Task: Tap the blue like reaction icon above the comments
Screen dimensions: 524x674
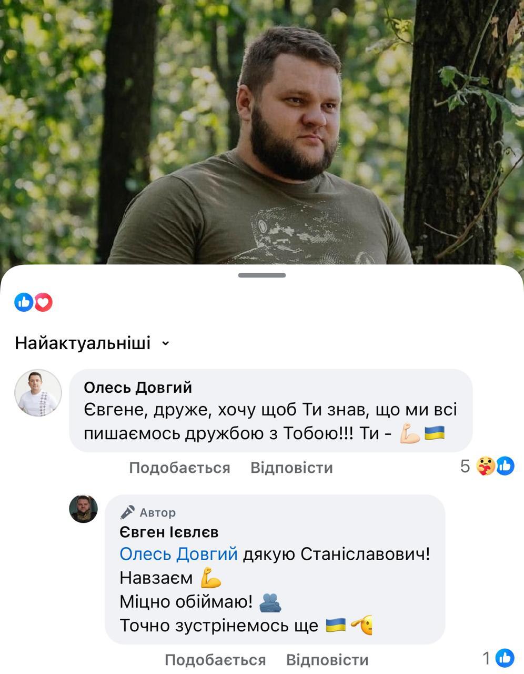Action: [24, 302]
